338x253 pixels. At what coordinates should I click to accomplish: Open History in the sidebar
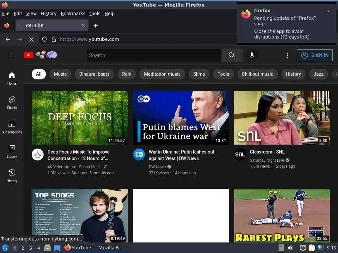(12, 176)
